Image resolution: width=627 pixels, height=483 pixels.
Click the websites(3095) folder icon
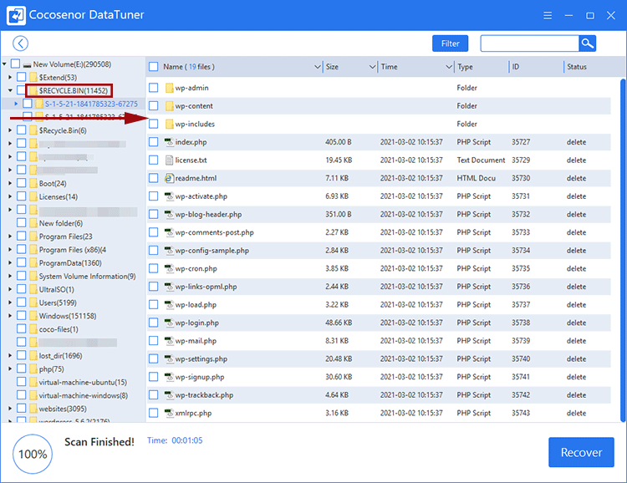click(x=33, y=409)
